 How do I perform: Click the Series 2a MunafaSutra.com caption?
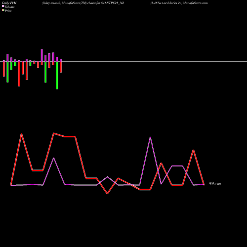coord(179,3)
